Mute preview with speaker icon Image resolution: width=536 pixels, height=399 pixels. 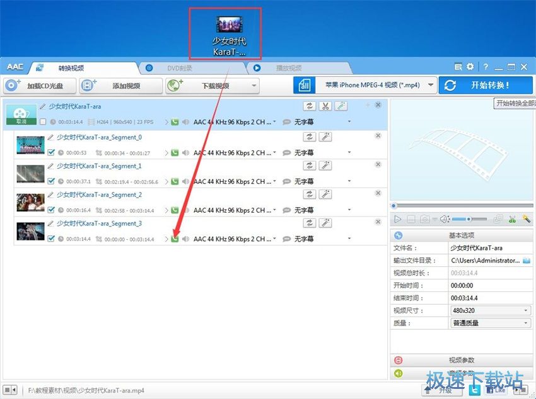click(x=444, y=219)
